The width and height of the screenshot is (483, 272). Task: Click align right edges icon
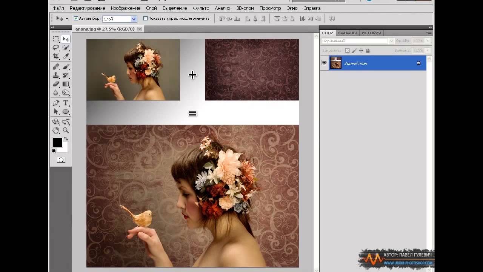263,19
